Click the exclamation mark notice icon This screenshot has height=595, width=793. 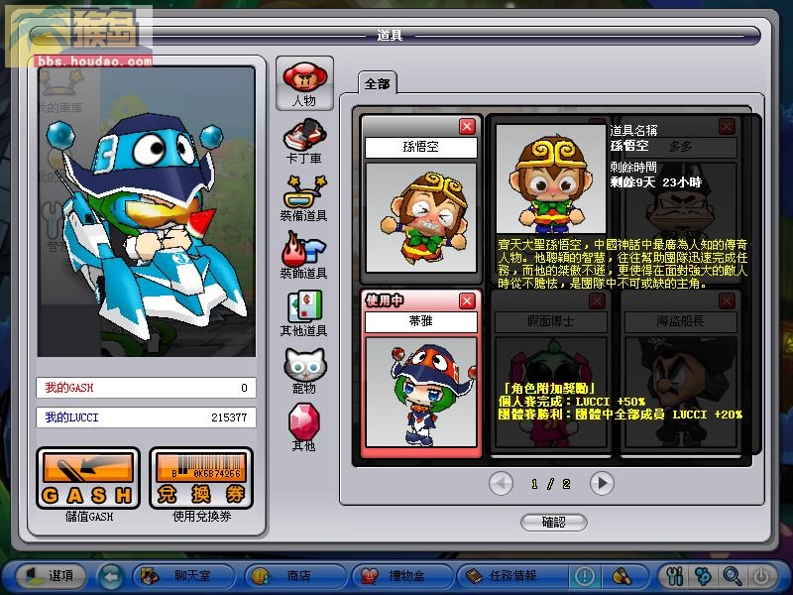[585, 576]
